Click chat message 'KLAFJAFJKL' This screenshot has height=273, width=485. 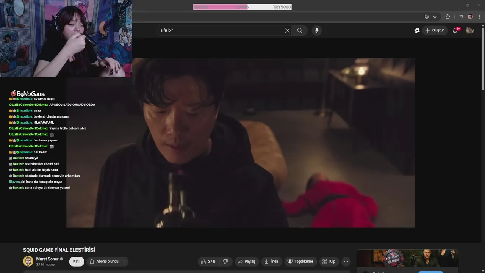pyautogui.click(x=44, y=122)
